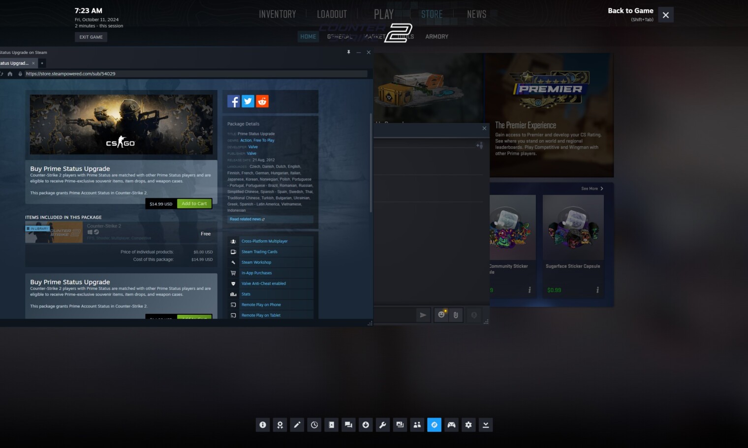
Task: Click the pin icon on browser window
Action: [349, 52]
